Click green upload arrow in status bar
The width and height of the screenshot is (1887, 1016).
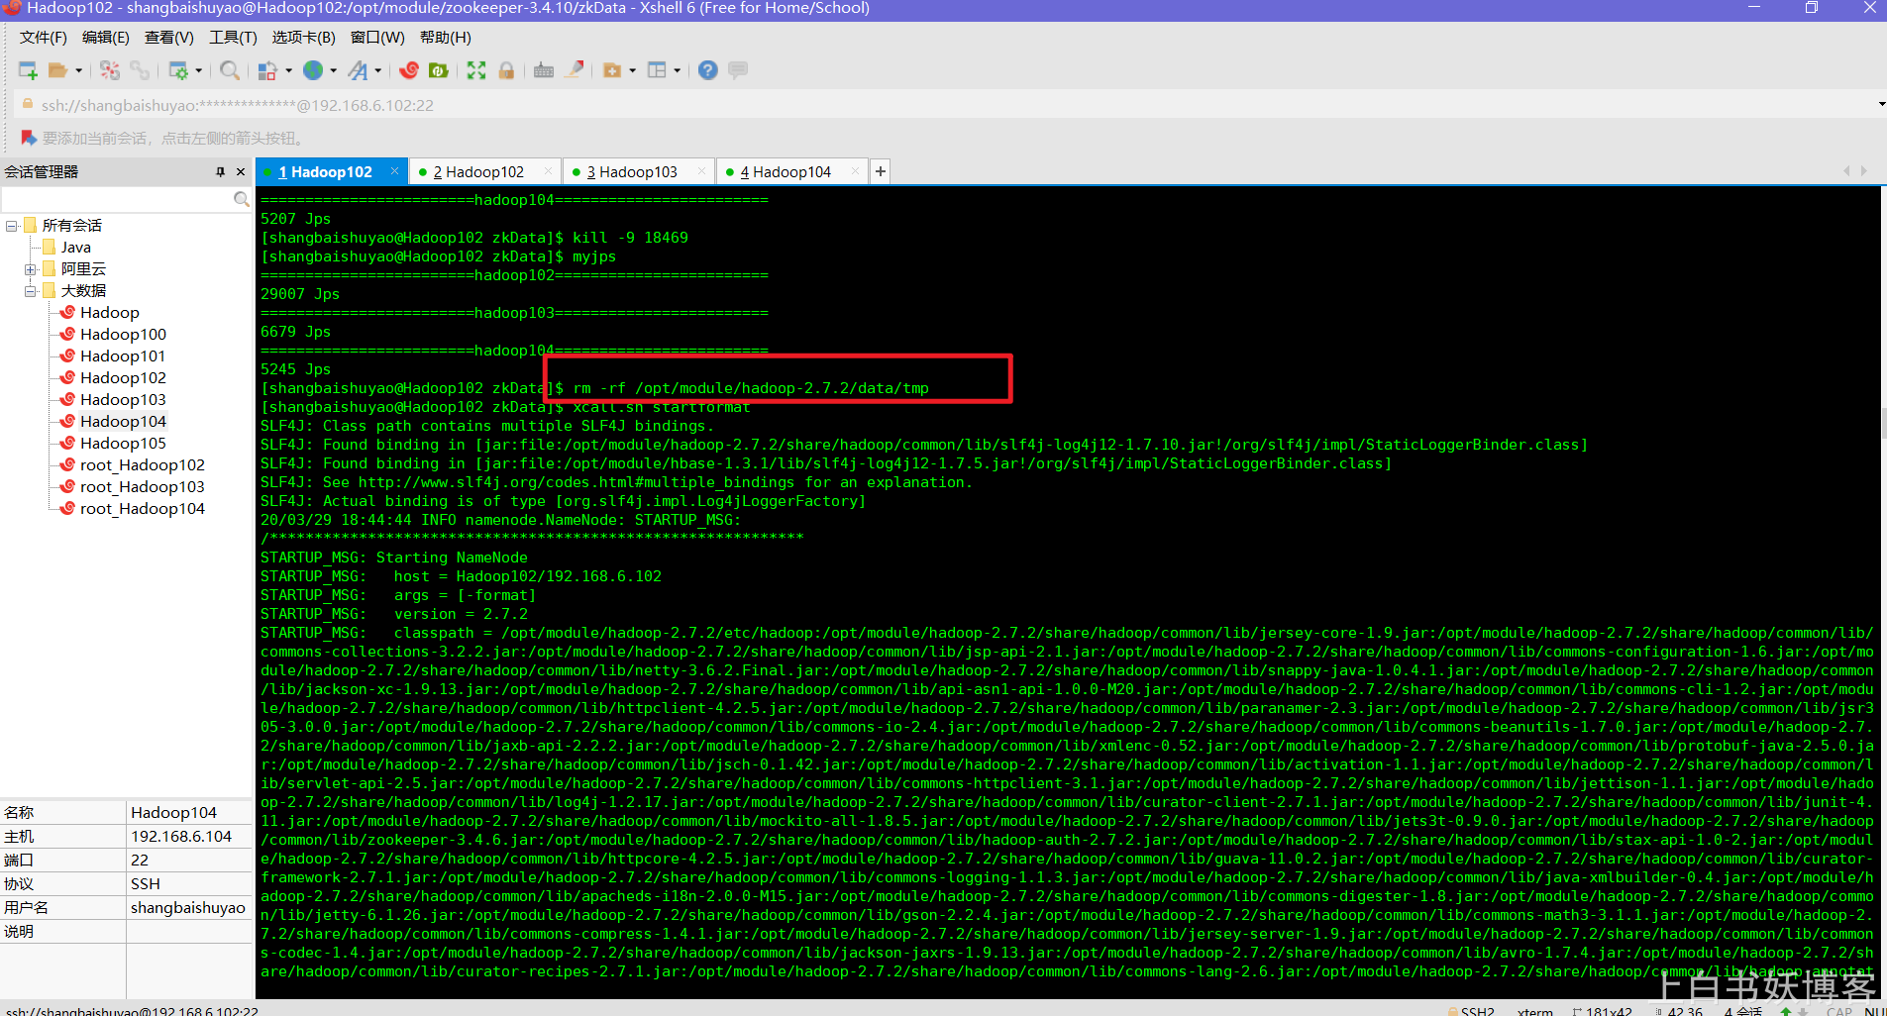coord(1786,1011)
